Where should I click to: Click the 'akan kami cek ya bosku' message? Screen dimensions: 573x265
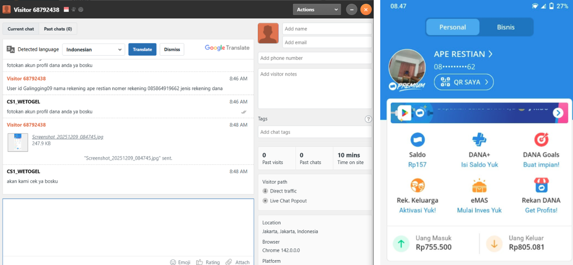(x=32, y=181)
